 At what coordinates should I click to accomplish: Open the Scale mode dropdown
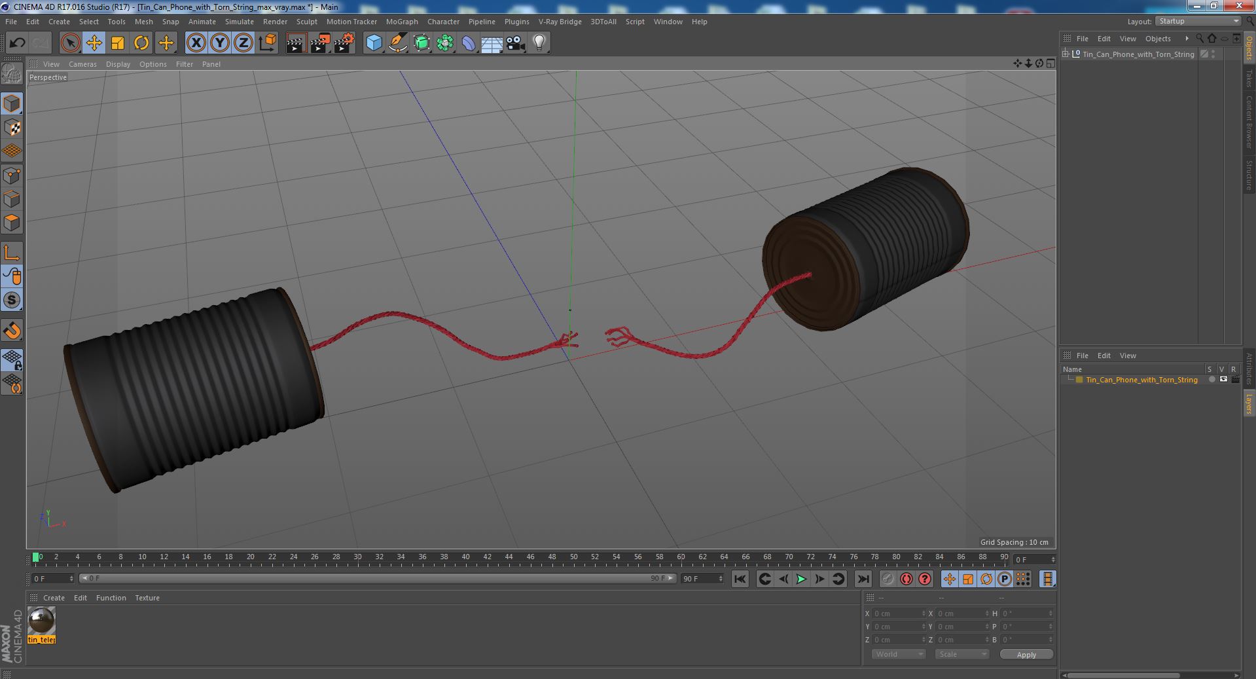961,654
